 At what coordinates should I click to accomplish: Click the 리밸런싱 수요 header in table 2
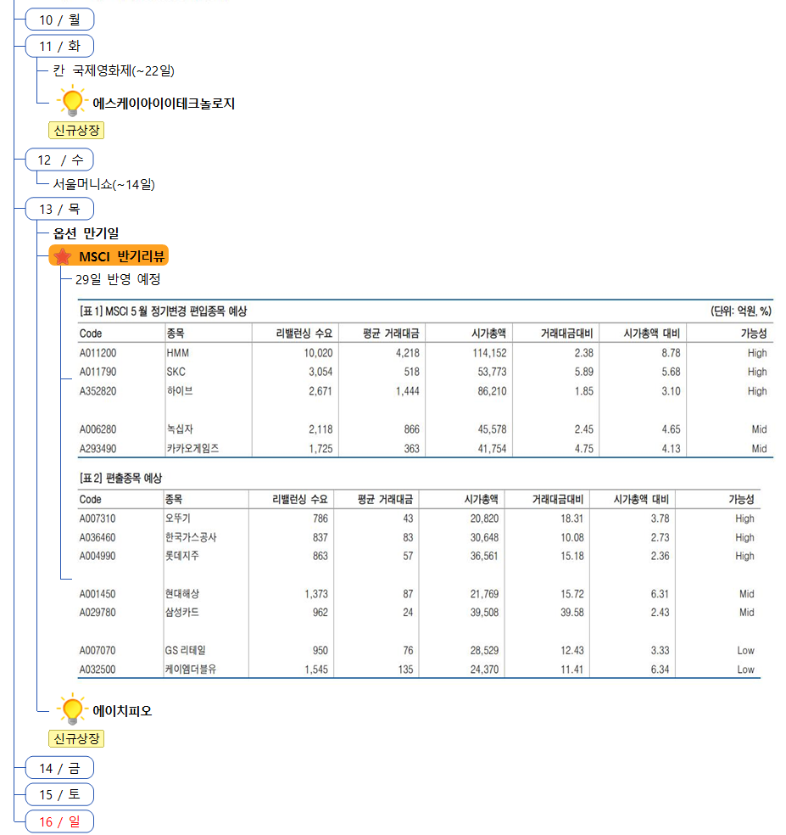[x=299, y=499]
